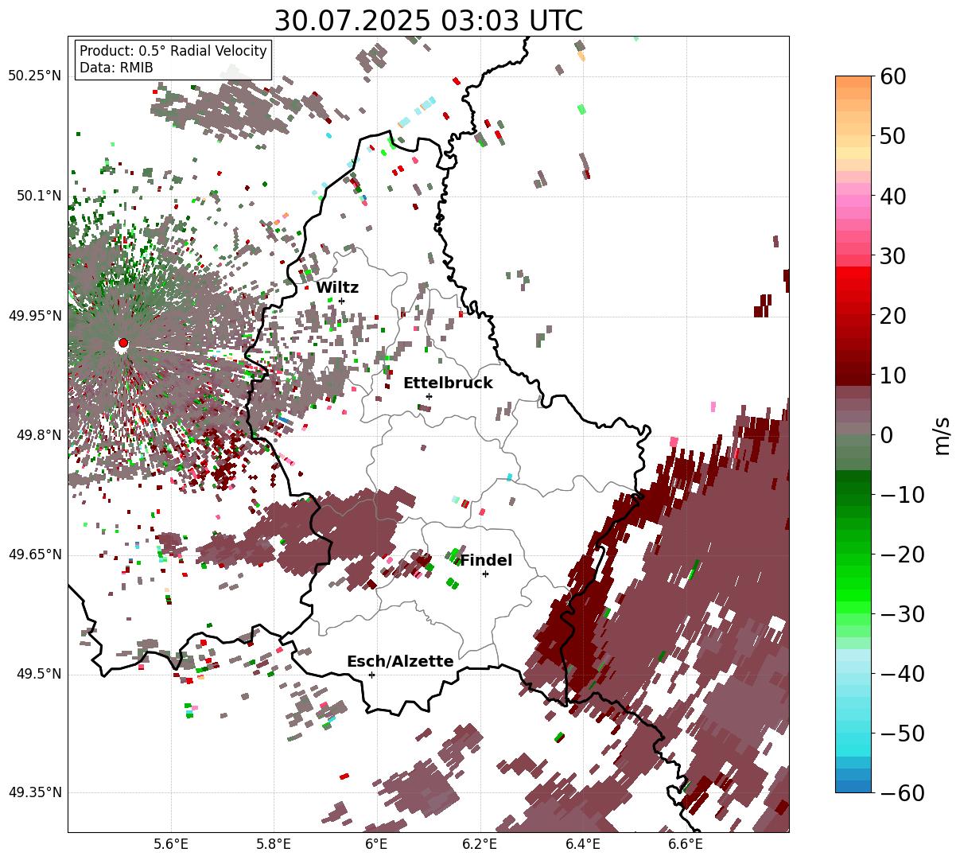Click the 60 tick on the colorbar
This screenshot has height=860, width=960.
pyautogui.click(x=894, y=76)
